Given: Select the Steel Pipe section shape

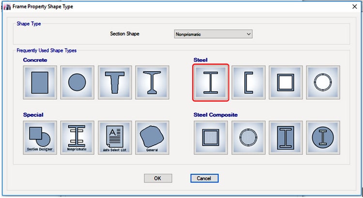Looking at the screenshot, I should (x=323, y=82).
